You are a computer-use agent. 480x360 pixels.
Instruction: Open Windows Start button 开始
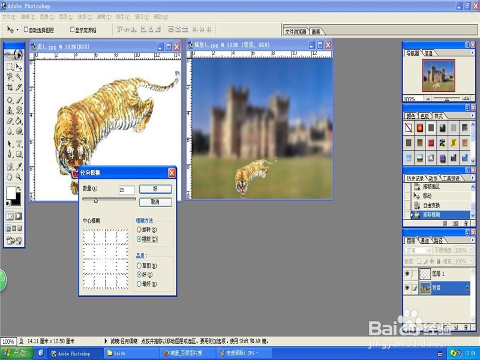pyautogui.click(x=17, y=353)
